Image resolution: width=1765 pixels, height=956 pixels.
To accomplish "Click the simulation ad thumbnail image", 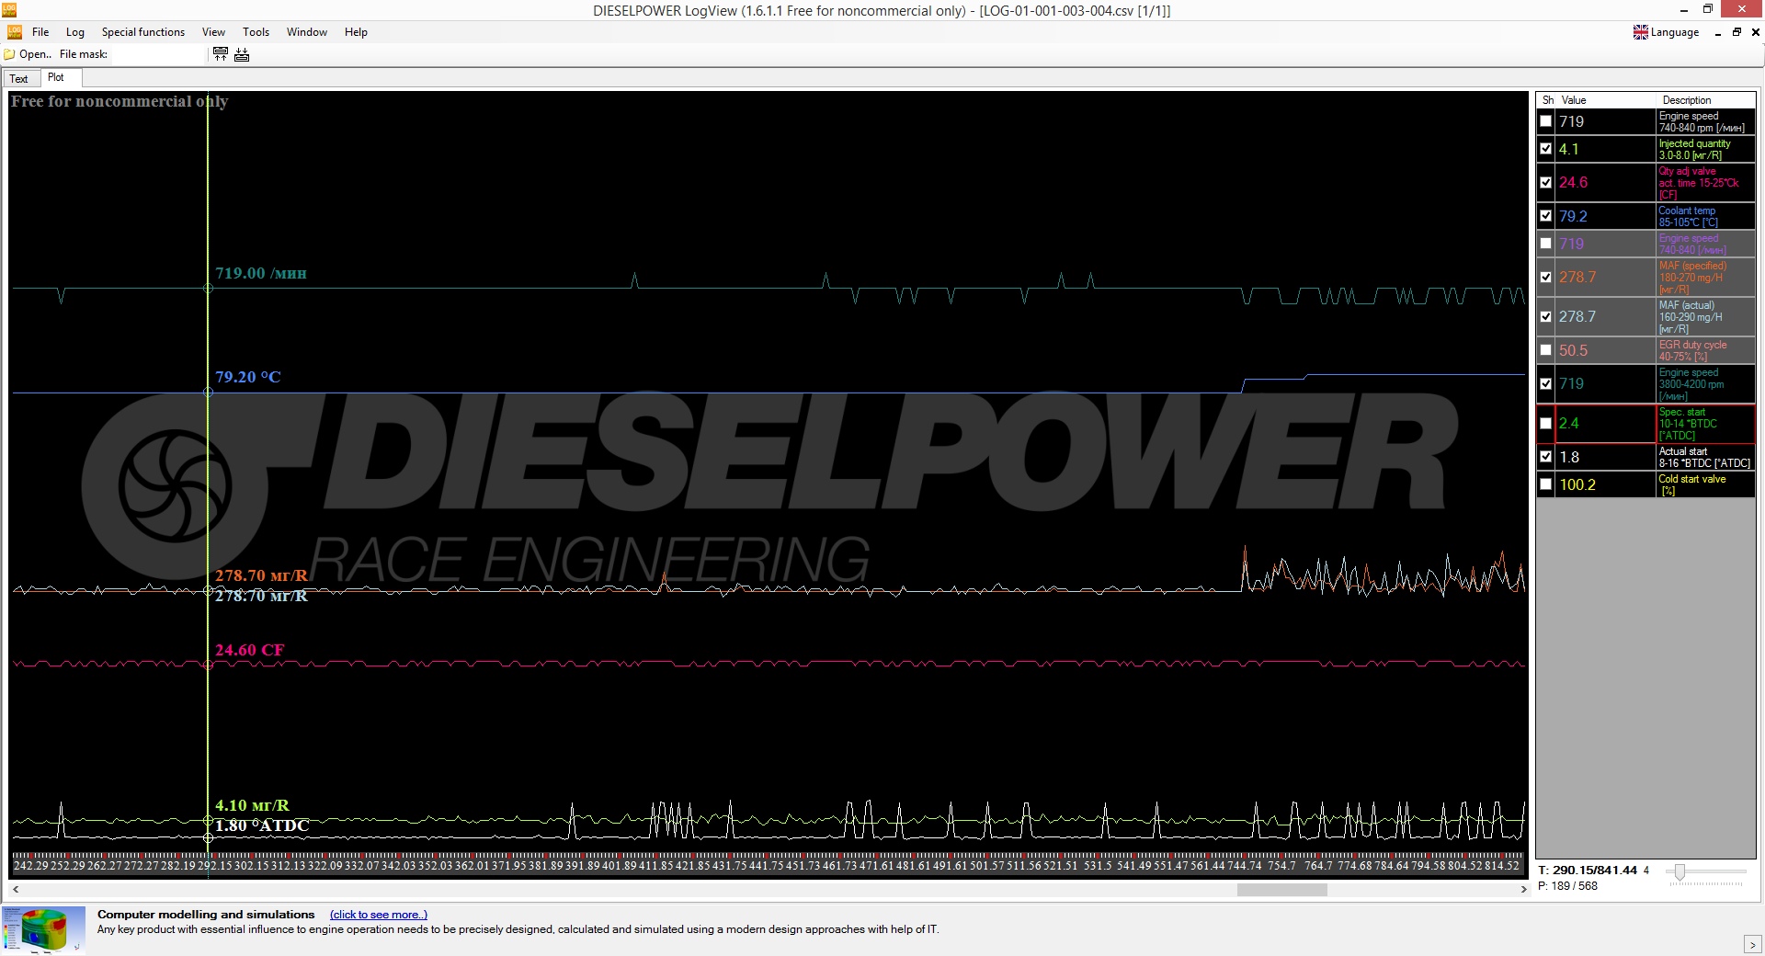I will click(42, 929).
